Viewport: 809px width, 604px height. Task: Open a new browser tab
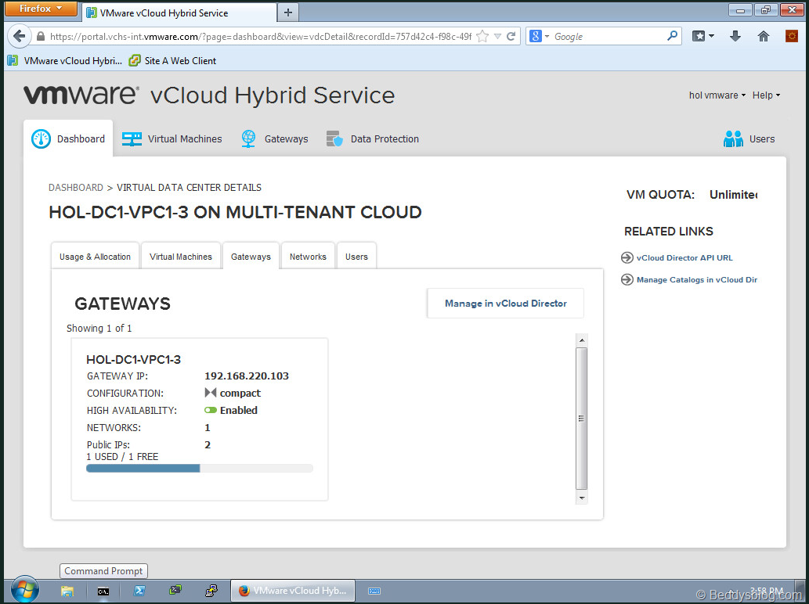[288, 13]
